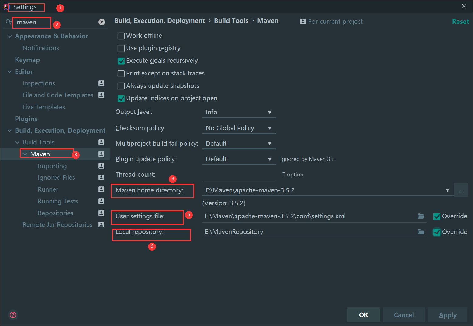Toggle Execute goals recursively checkbox
Image resolution: width=473 pixels, height=326 pixels.
tap(121, 61)
